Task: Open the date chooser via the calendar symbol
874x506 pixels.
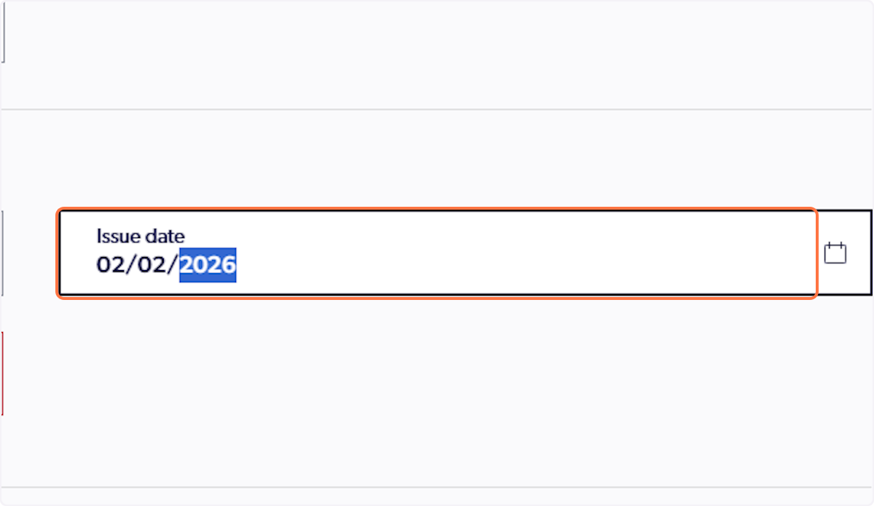Action: tap(835, 252)
